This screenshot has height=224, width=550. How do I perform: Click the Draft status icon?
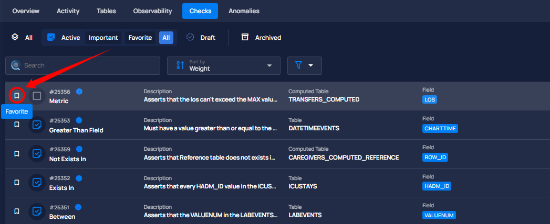coord(190,37)
